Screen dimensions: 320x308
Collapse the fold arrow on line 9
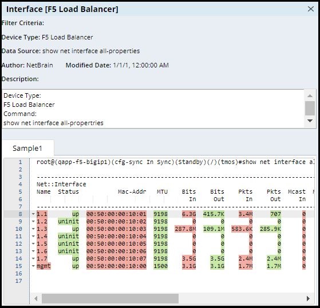pyautogui.click(x=33, y=221)
